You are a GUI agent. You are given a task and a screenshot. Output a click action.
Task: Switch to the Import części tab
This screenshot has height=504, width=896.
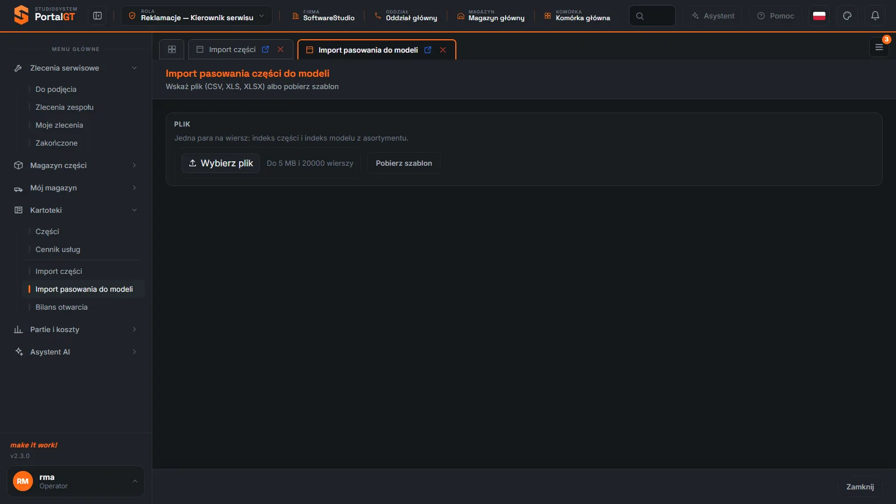(232, 49)
